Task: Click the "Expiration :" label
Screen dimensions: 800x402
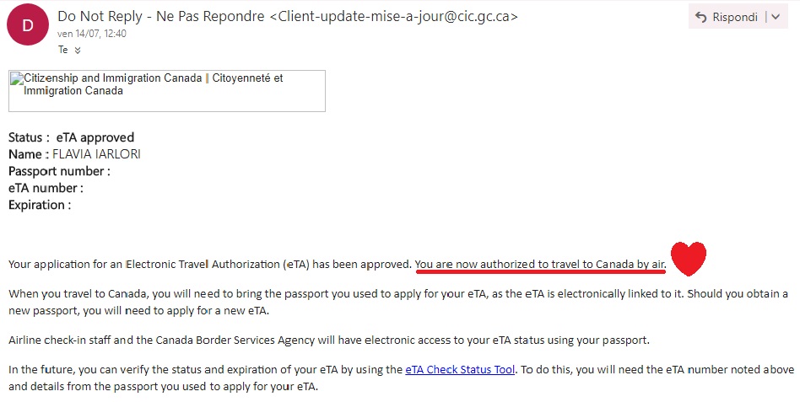Action: click(40, 205)
